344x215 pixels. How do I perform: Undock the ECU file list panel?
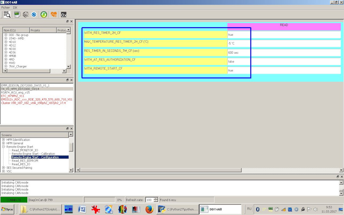coord(67,80)
